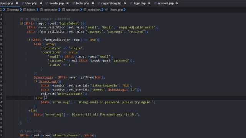Screen dimensions: 246x138
Task: Expand chevron after xampp breadcrumb
Action: [x=21, y=10]
